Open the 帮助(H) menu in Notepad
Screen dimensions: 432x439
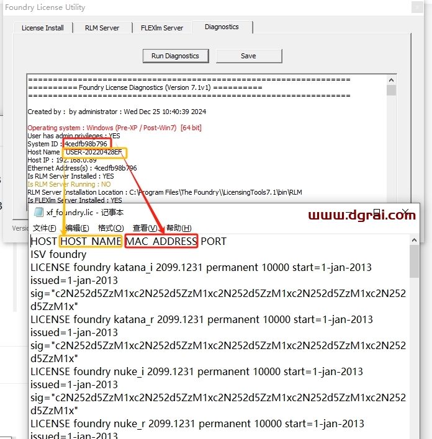[179, 228]
